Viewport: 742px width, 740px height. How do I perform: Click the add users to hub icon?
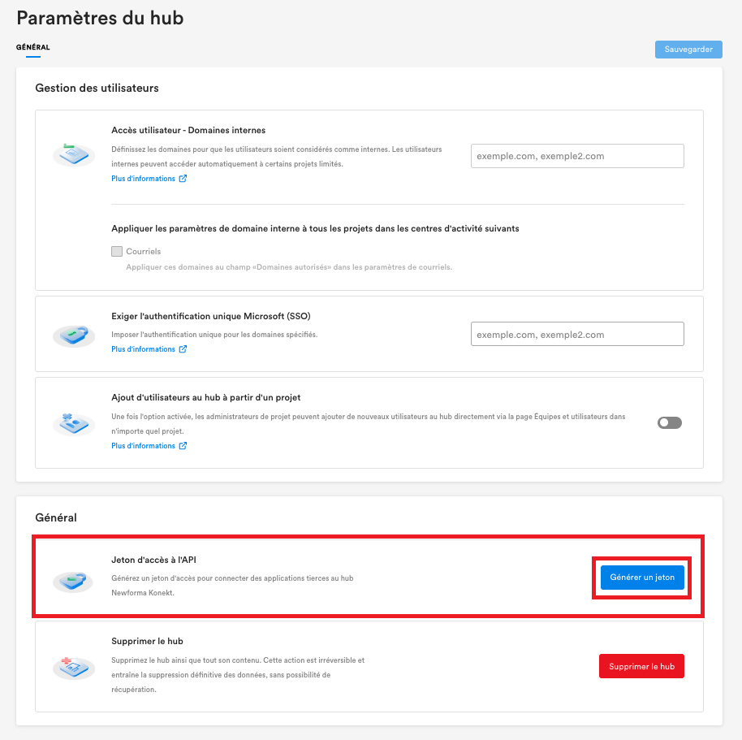pos(74,422)
